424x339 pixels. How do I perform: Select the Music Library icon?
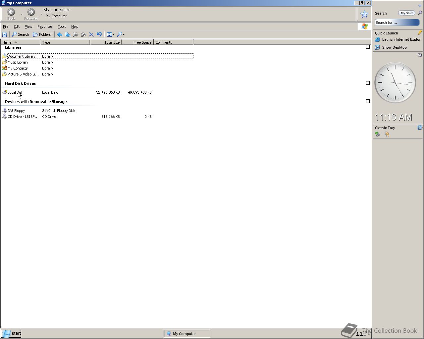[x=5, y=62]
